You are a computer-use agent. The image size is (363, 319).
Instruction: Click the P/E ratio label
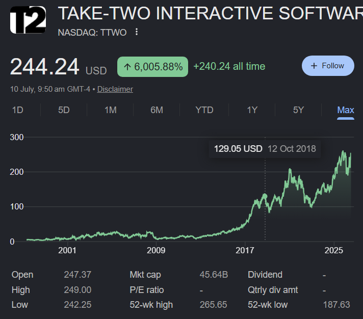tap(147, 290)
